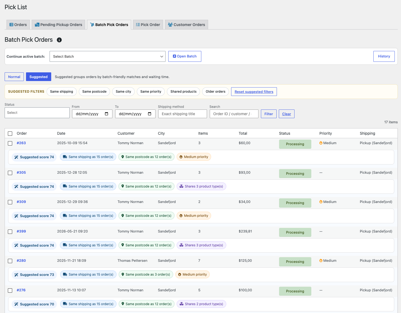Click the map pin icon in order #309's postcode badge
Screen dimensions: 401x313
[123, 216]
